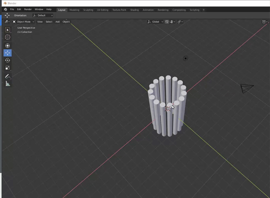Image resolution: width=270 pixels, height=198 pixels.
Task: Switch to the Texture Paint workspace tab
Action: pyautogui.click(x=119, y=10)
